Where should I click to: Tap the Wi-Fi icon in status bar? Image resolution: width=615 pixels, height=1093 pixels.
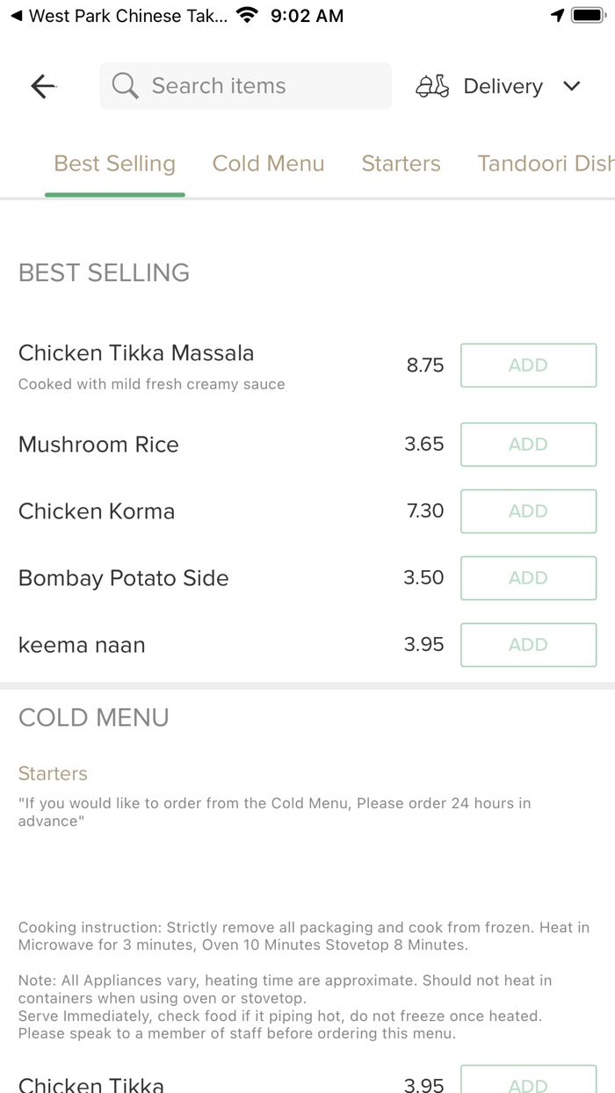[248, 16]
